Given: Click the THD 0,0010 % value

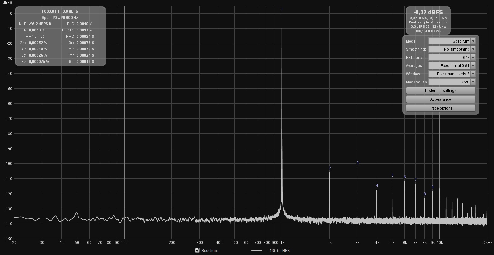Looking at the screenshot, I should click(x=84, y=24).
